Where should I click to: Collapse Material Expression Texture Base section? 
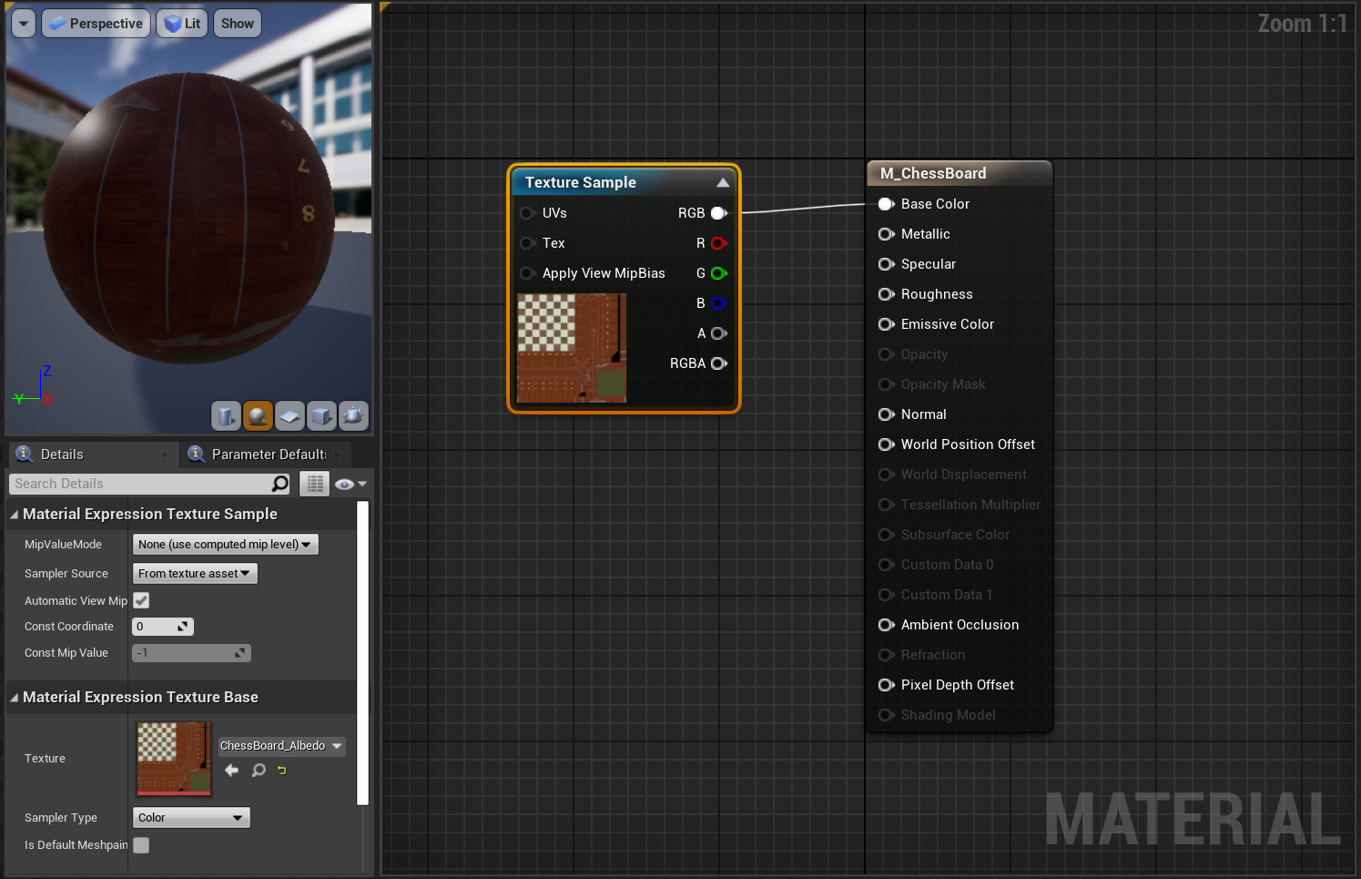click(15, 698)
